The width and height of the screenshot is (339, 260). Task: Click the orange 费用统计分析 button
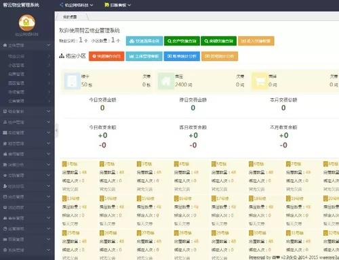(x=220, y=56)
